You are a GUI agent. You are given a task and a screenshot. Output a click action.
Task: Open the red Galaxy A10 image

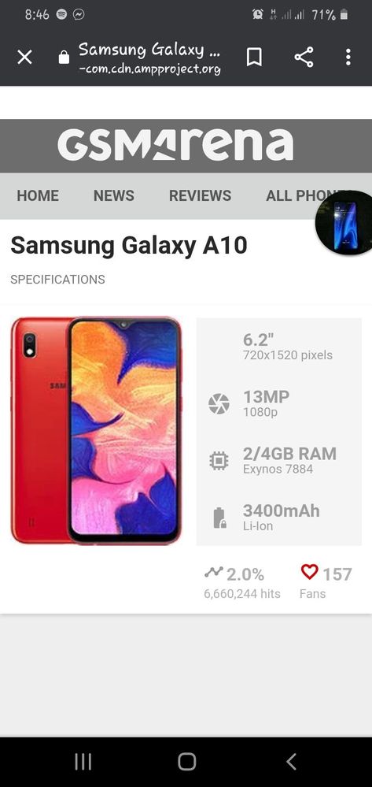point(96,430)
